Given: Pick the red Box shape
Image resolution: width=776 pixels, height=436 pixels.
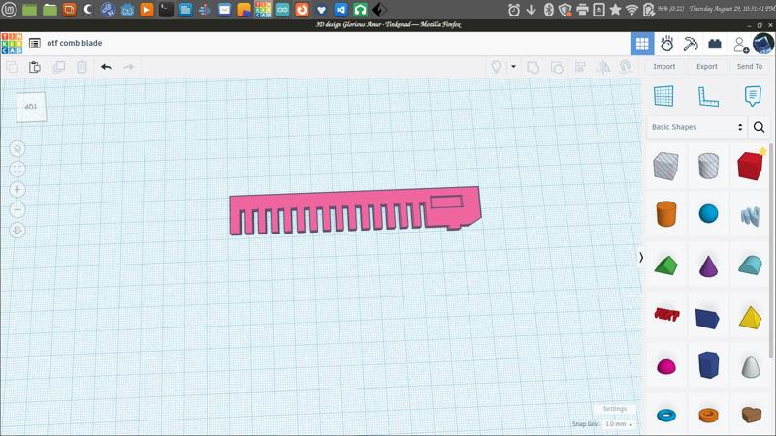Looking at the screenshot, I should pos(750,166).
